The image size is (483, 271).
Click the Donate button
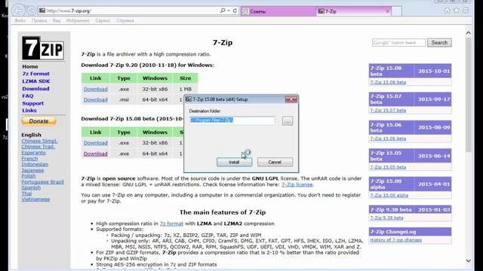coord(38,121)
